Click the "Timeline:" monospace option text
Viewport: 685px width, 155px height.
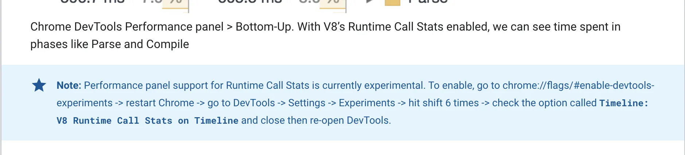click(624, 103)
